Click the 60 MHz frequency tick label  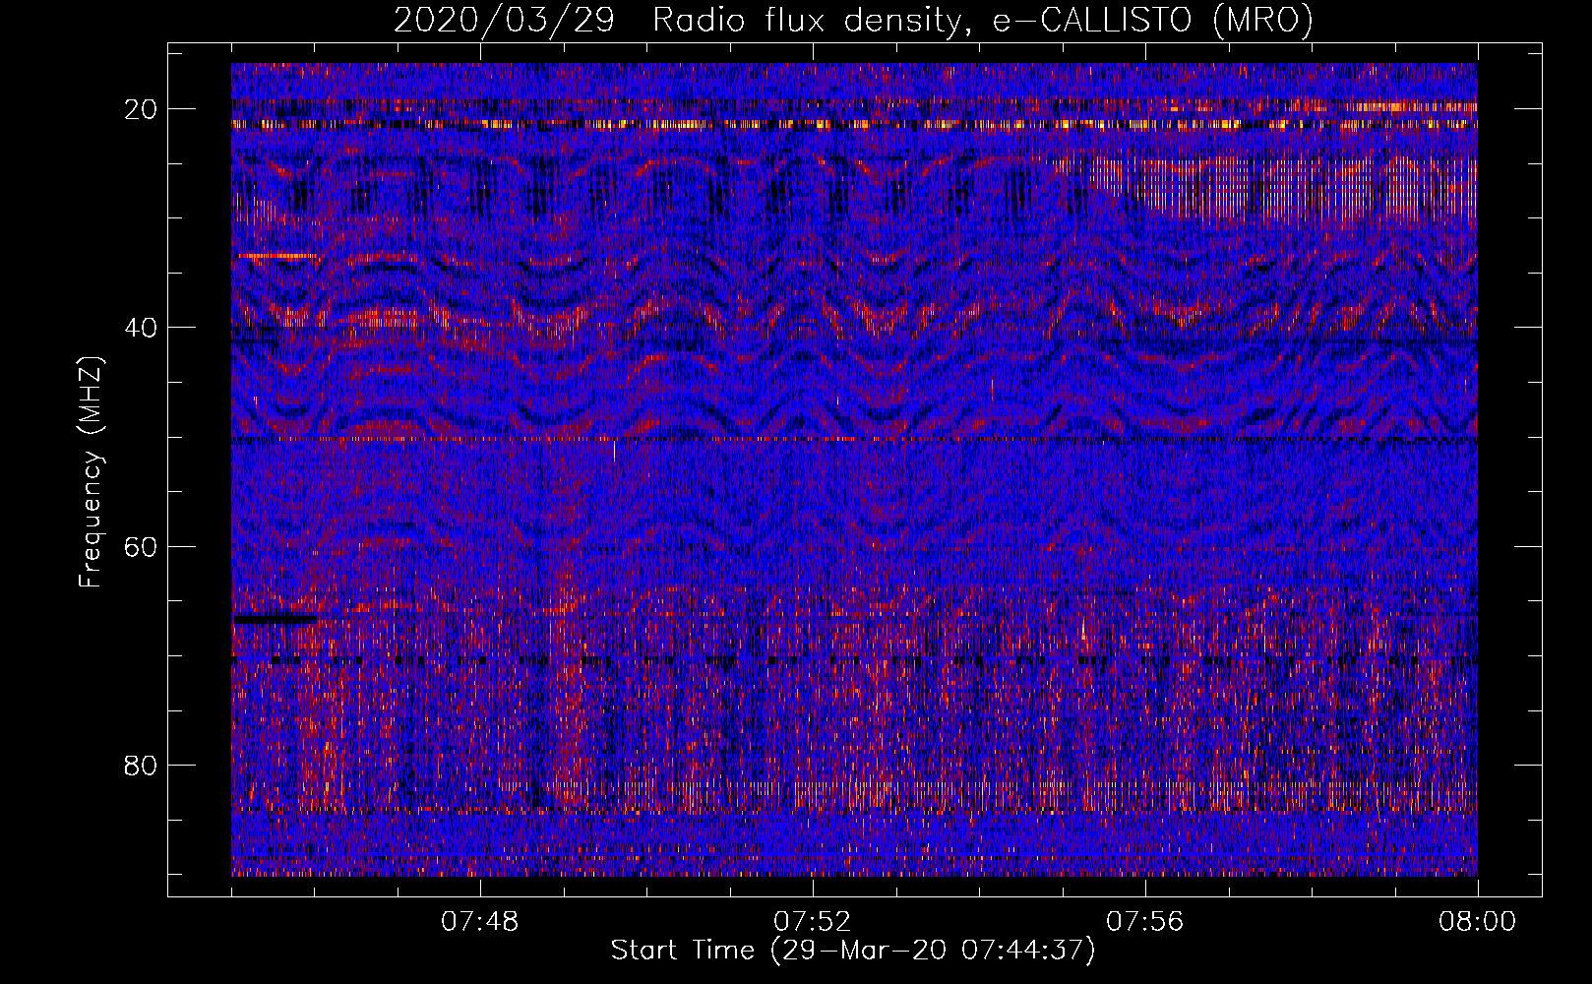click(x=142, y=546)
